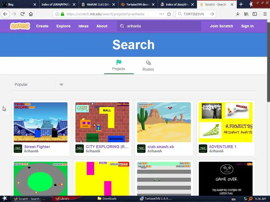Open the gray road car game thumbnail
Screen dimensions: 270x202
tap(164, 179)
